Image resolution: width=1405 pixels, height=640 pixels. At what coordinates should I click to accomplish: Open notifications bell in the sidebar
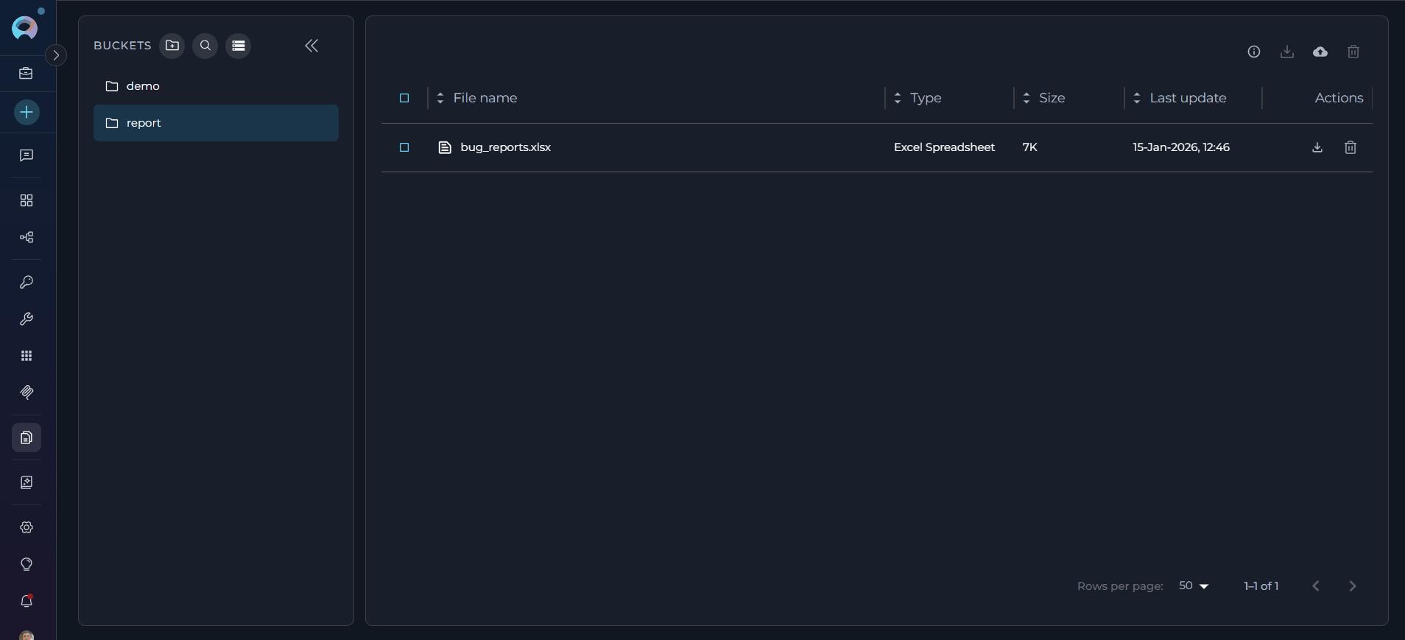(27, 601)
